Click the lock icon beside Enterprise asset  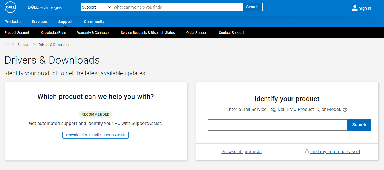(x=307, y=152)
